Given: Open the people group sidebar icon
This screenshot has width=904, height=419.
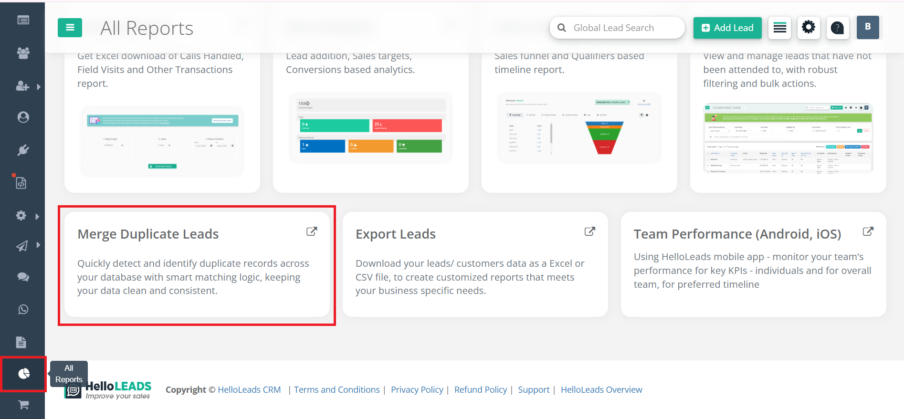Looking at the screenshot, I should (23, 53).
